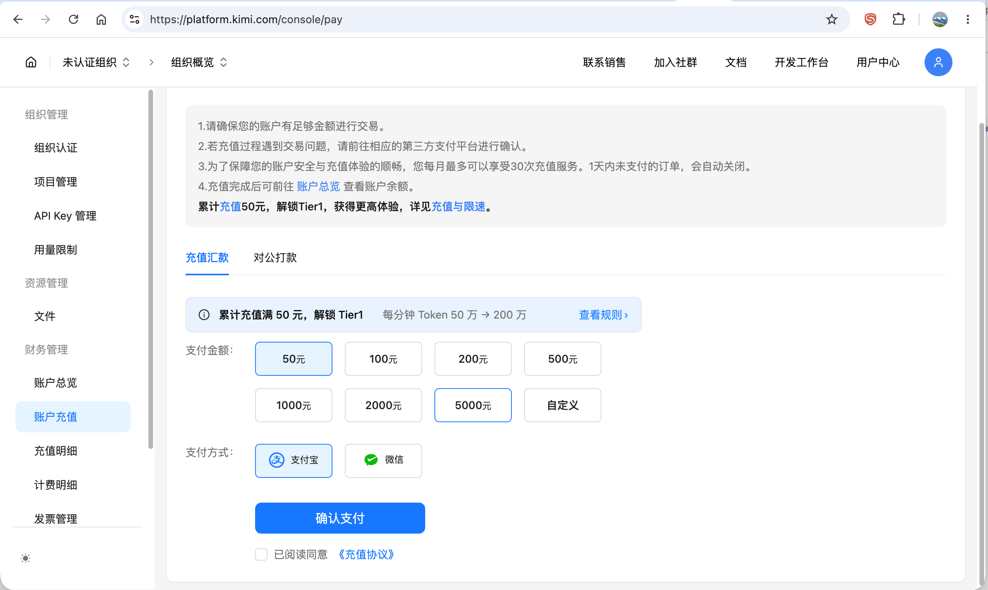Image resolution: width=988 pixels, height=590 pixels.
Task: Select the 5000元 payment amount
Action: (473, 405)
